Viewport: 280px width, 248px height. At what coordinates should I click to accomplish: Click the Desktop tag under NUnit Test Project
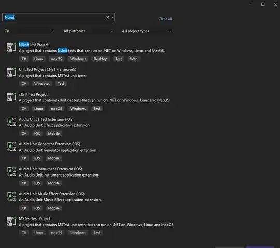(x=101, y=59)
